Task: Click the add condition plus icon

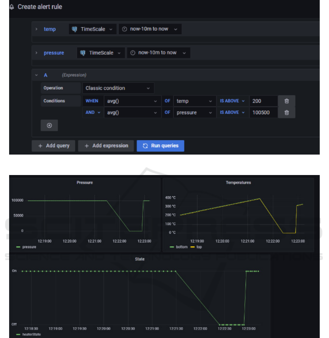Action: point(49,125)
